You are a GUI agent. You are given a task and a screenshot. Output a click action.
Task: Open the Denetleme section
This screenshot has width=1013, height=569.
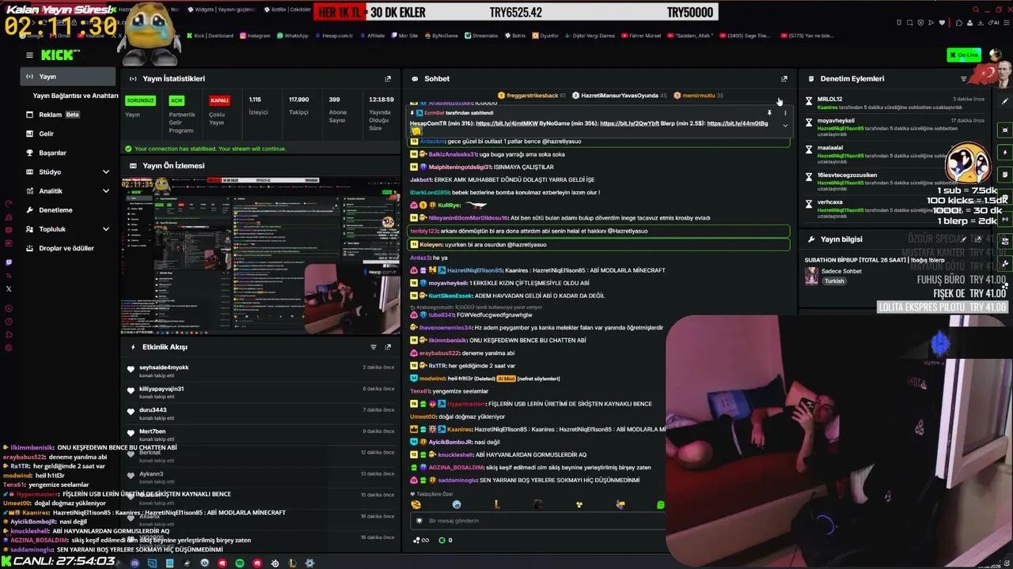click(68, 209)
